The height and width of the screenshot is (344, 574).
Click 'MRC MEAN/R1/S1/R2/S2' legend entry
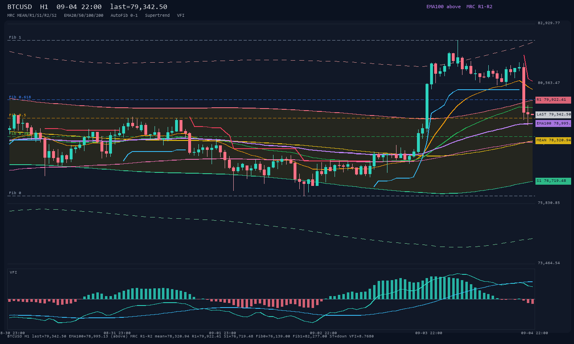click(x=32, y=15)
